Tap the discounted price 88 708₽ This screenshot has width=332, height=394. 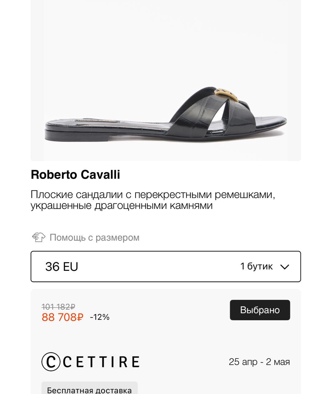pos(62,317)
